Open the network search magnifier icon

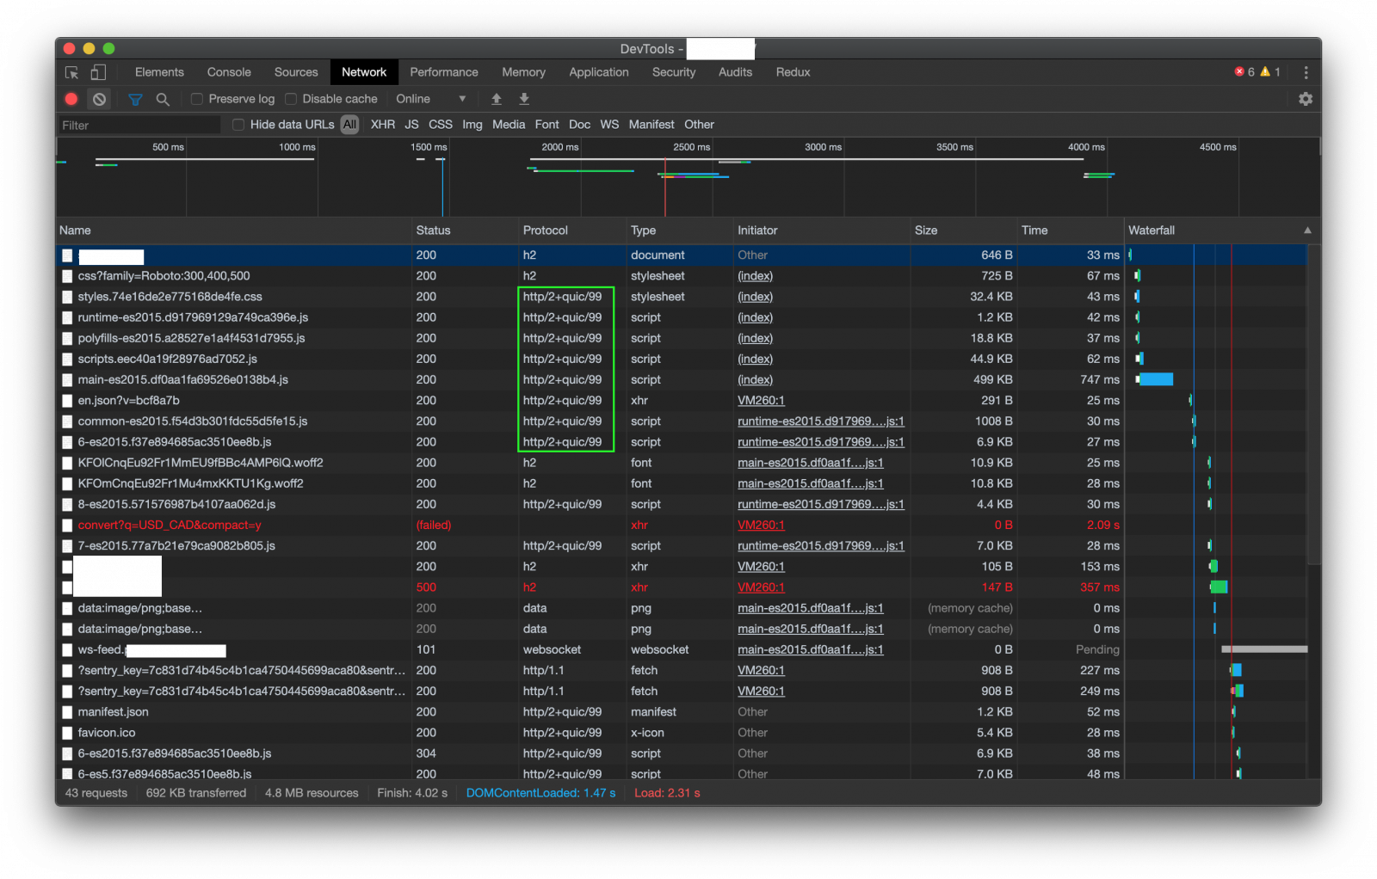[x=163, y=100]
